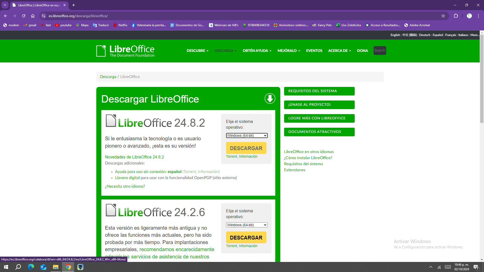Image resolution: width=484 pixels, height=272 pixels.
Task: Open taskbar search magnifier
Action: click(x=18, y=267)
